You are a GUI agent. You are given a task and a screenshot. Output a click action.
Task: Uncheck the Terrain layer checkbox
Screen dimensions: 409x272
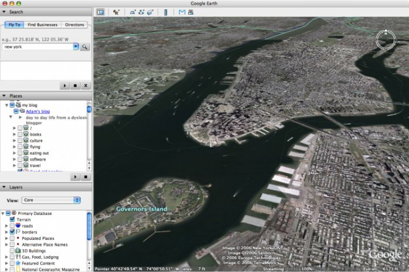pyautogui.click(x=12, y=219)
